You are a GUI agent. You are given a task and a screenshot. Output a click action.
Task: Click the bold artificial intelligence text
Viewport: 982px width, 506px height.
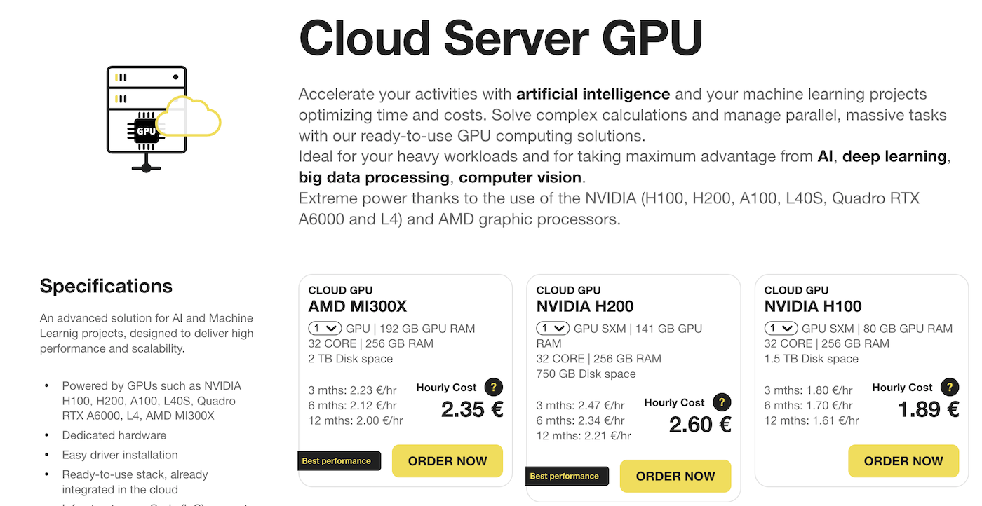click(593, 93)
